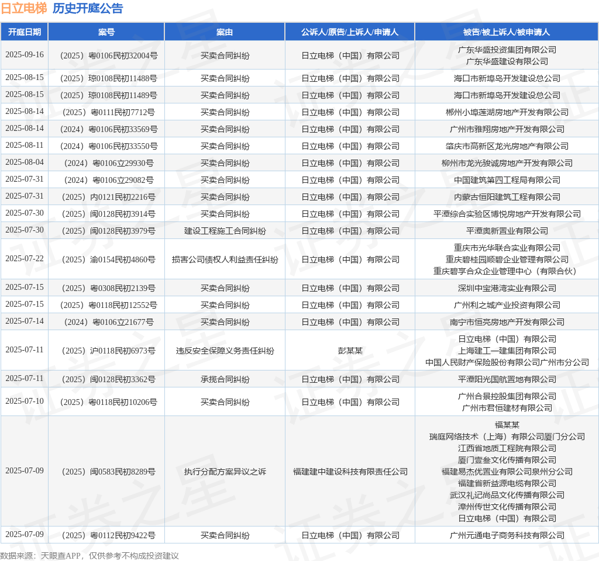Click defendant 内蒙古恒阳建筑工程有限公司

(x=507, y=198)
